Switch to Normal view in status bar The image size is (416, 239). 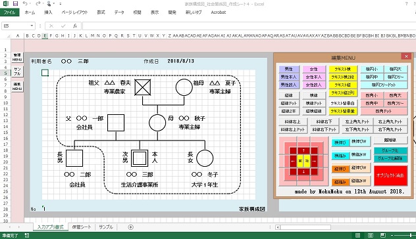coord(357,235)
